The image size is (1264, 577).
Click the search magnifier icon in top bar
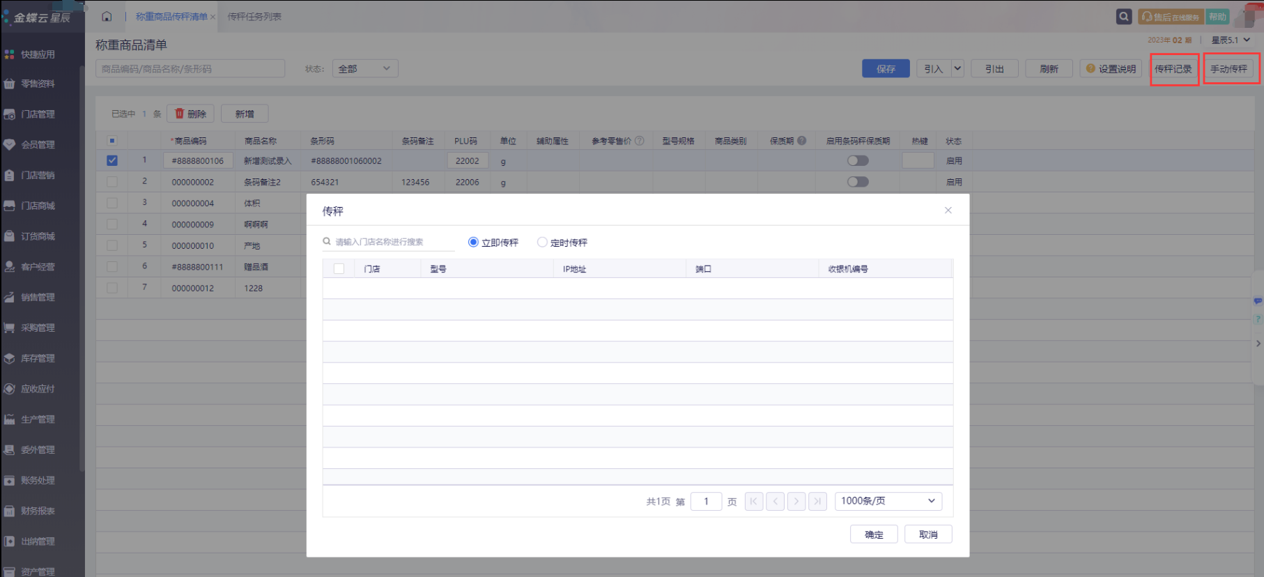pos(1124,16)
